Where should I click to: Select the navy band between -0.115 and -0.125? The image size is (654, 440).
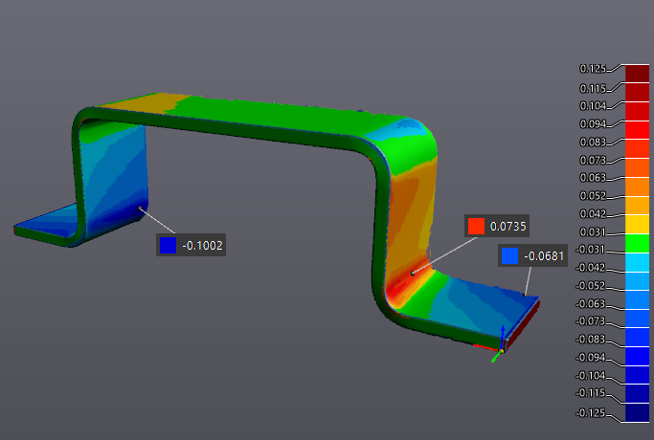point(638,413)
